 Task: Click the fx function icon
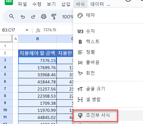pyautogui.click(x=38, y=30)
